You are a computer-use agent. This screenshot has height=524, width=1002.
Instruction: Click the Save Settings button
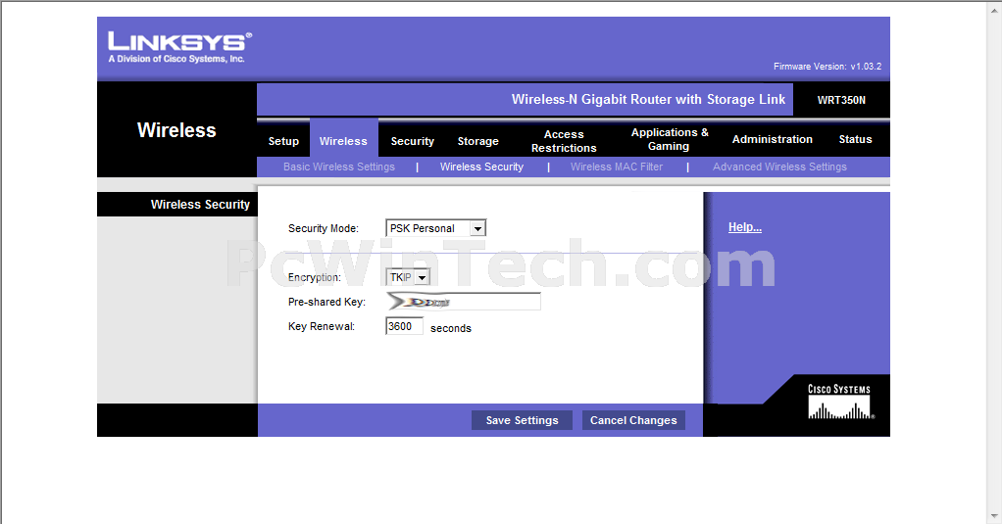coord(522,420)
